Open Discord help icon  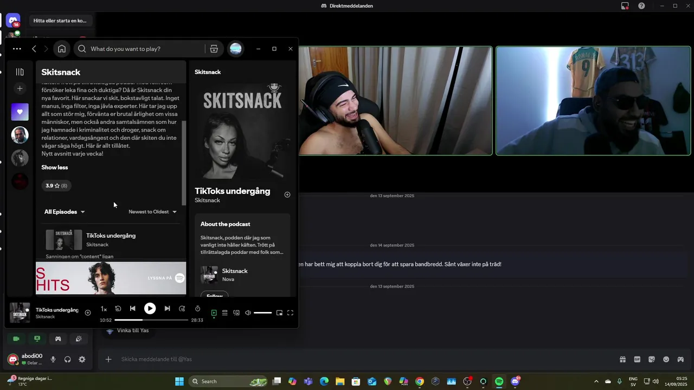point(641,6)
